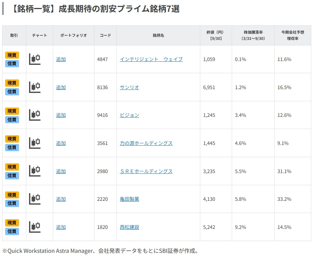Open the candlestick chart for サンリオ

point(35,87)
